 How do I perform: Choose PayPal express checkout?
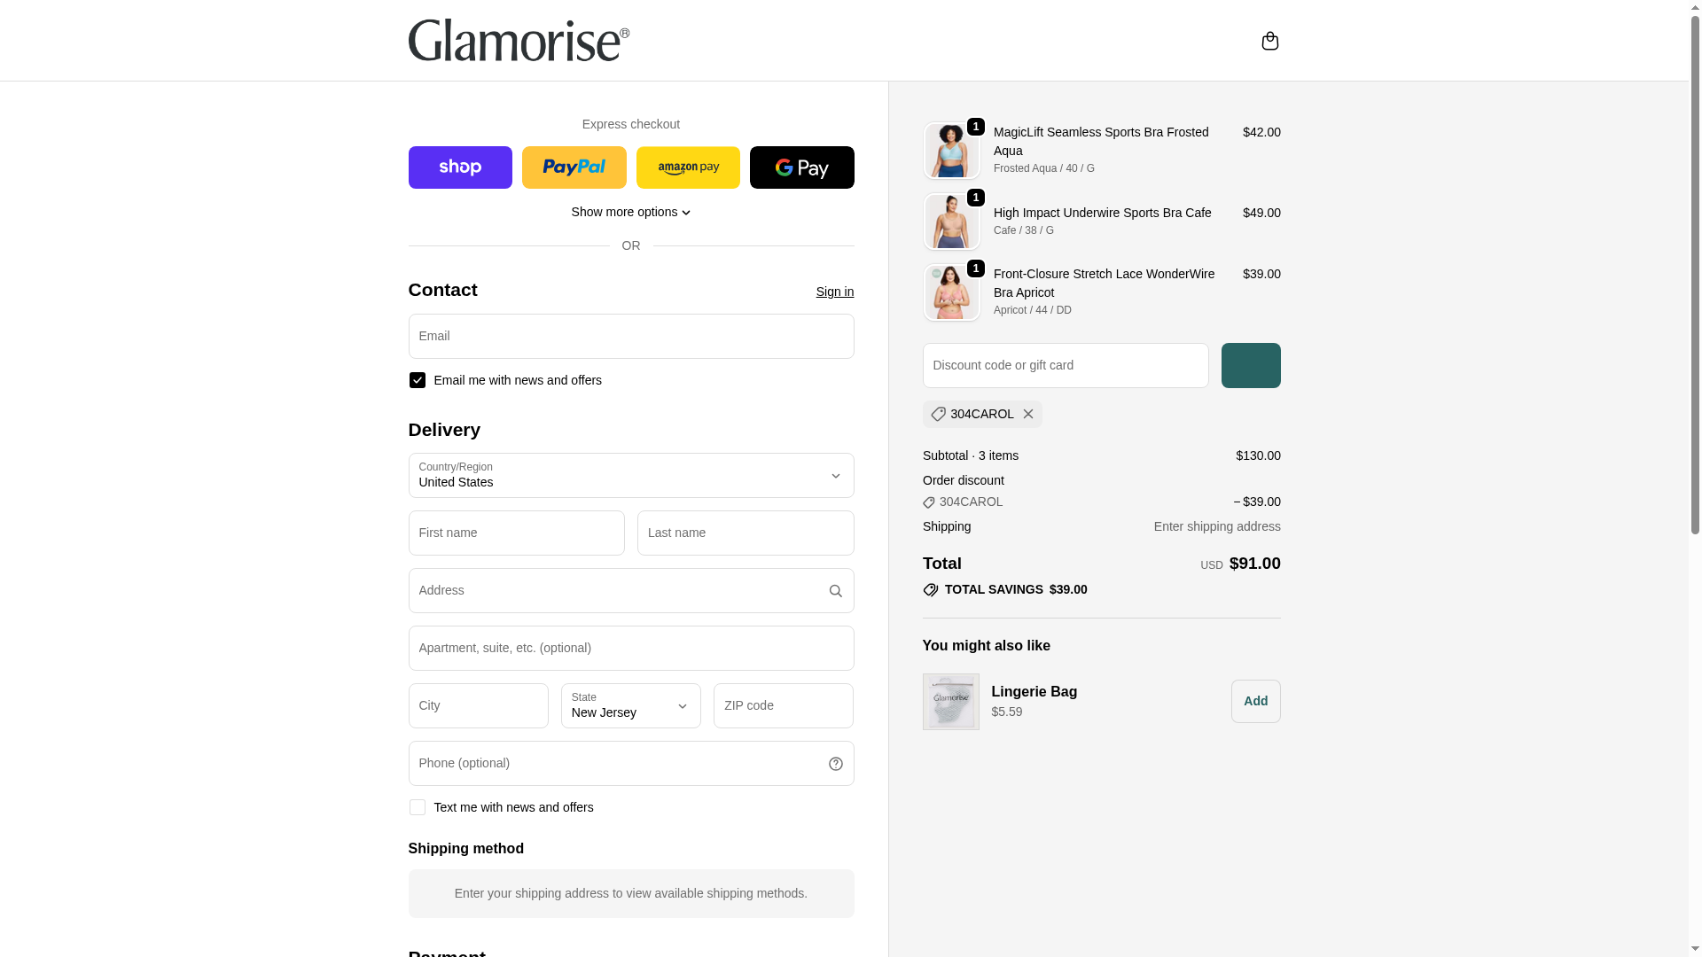(574, 167)
